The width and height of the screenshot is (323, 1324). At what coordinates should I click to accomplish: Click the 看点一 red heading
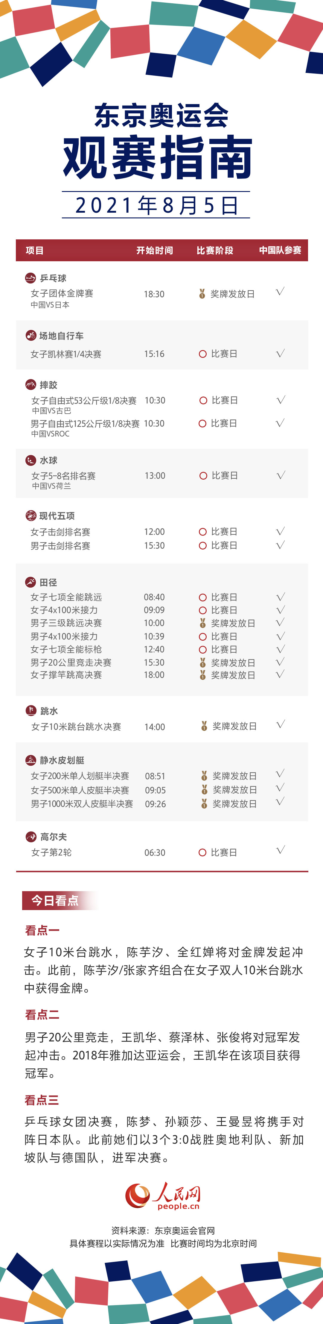pos(42,930)
